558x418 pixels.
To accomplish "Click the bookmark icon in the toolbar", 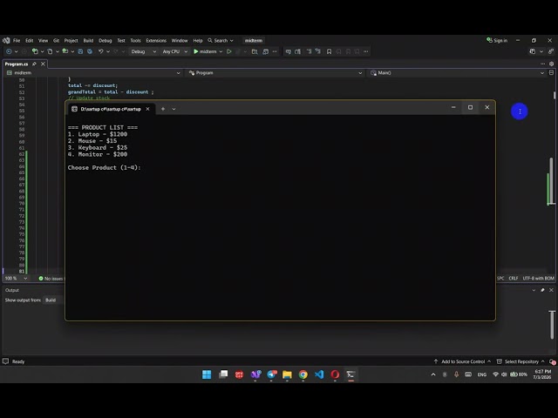I will pyautogui.click(x=330, y=51).
